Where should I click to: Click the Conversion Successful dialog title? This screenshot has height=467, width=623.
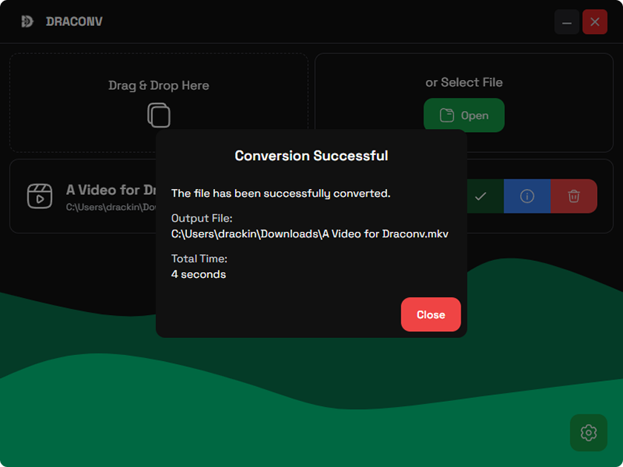click(311, 156)
